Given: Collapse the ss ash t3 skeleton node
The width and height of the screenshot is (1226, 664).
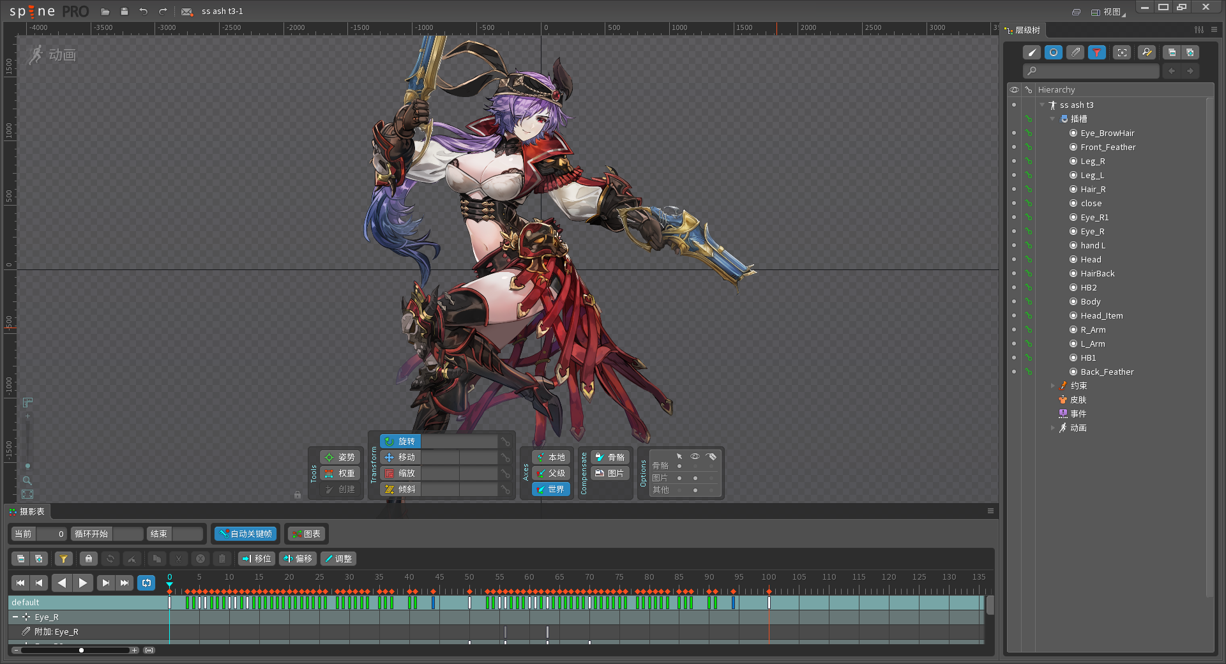Looking at the screenshot, I should coord(1042,105).
